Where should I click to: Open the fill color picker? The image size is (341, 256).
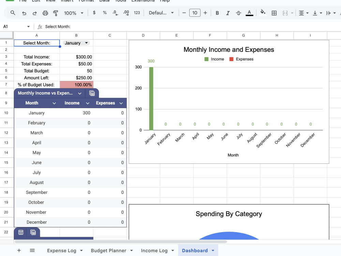point(263,13)
